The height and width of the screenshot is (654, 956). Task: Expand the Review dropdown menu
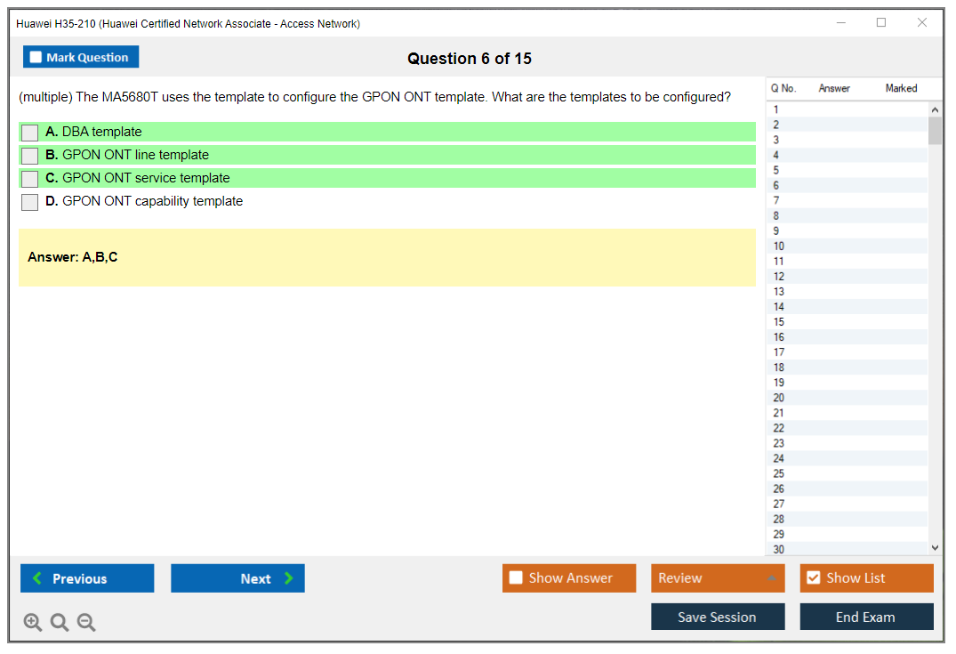coord(717,578)
